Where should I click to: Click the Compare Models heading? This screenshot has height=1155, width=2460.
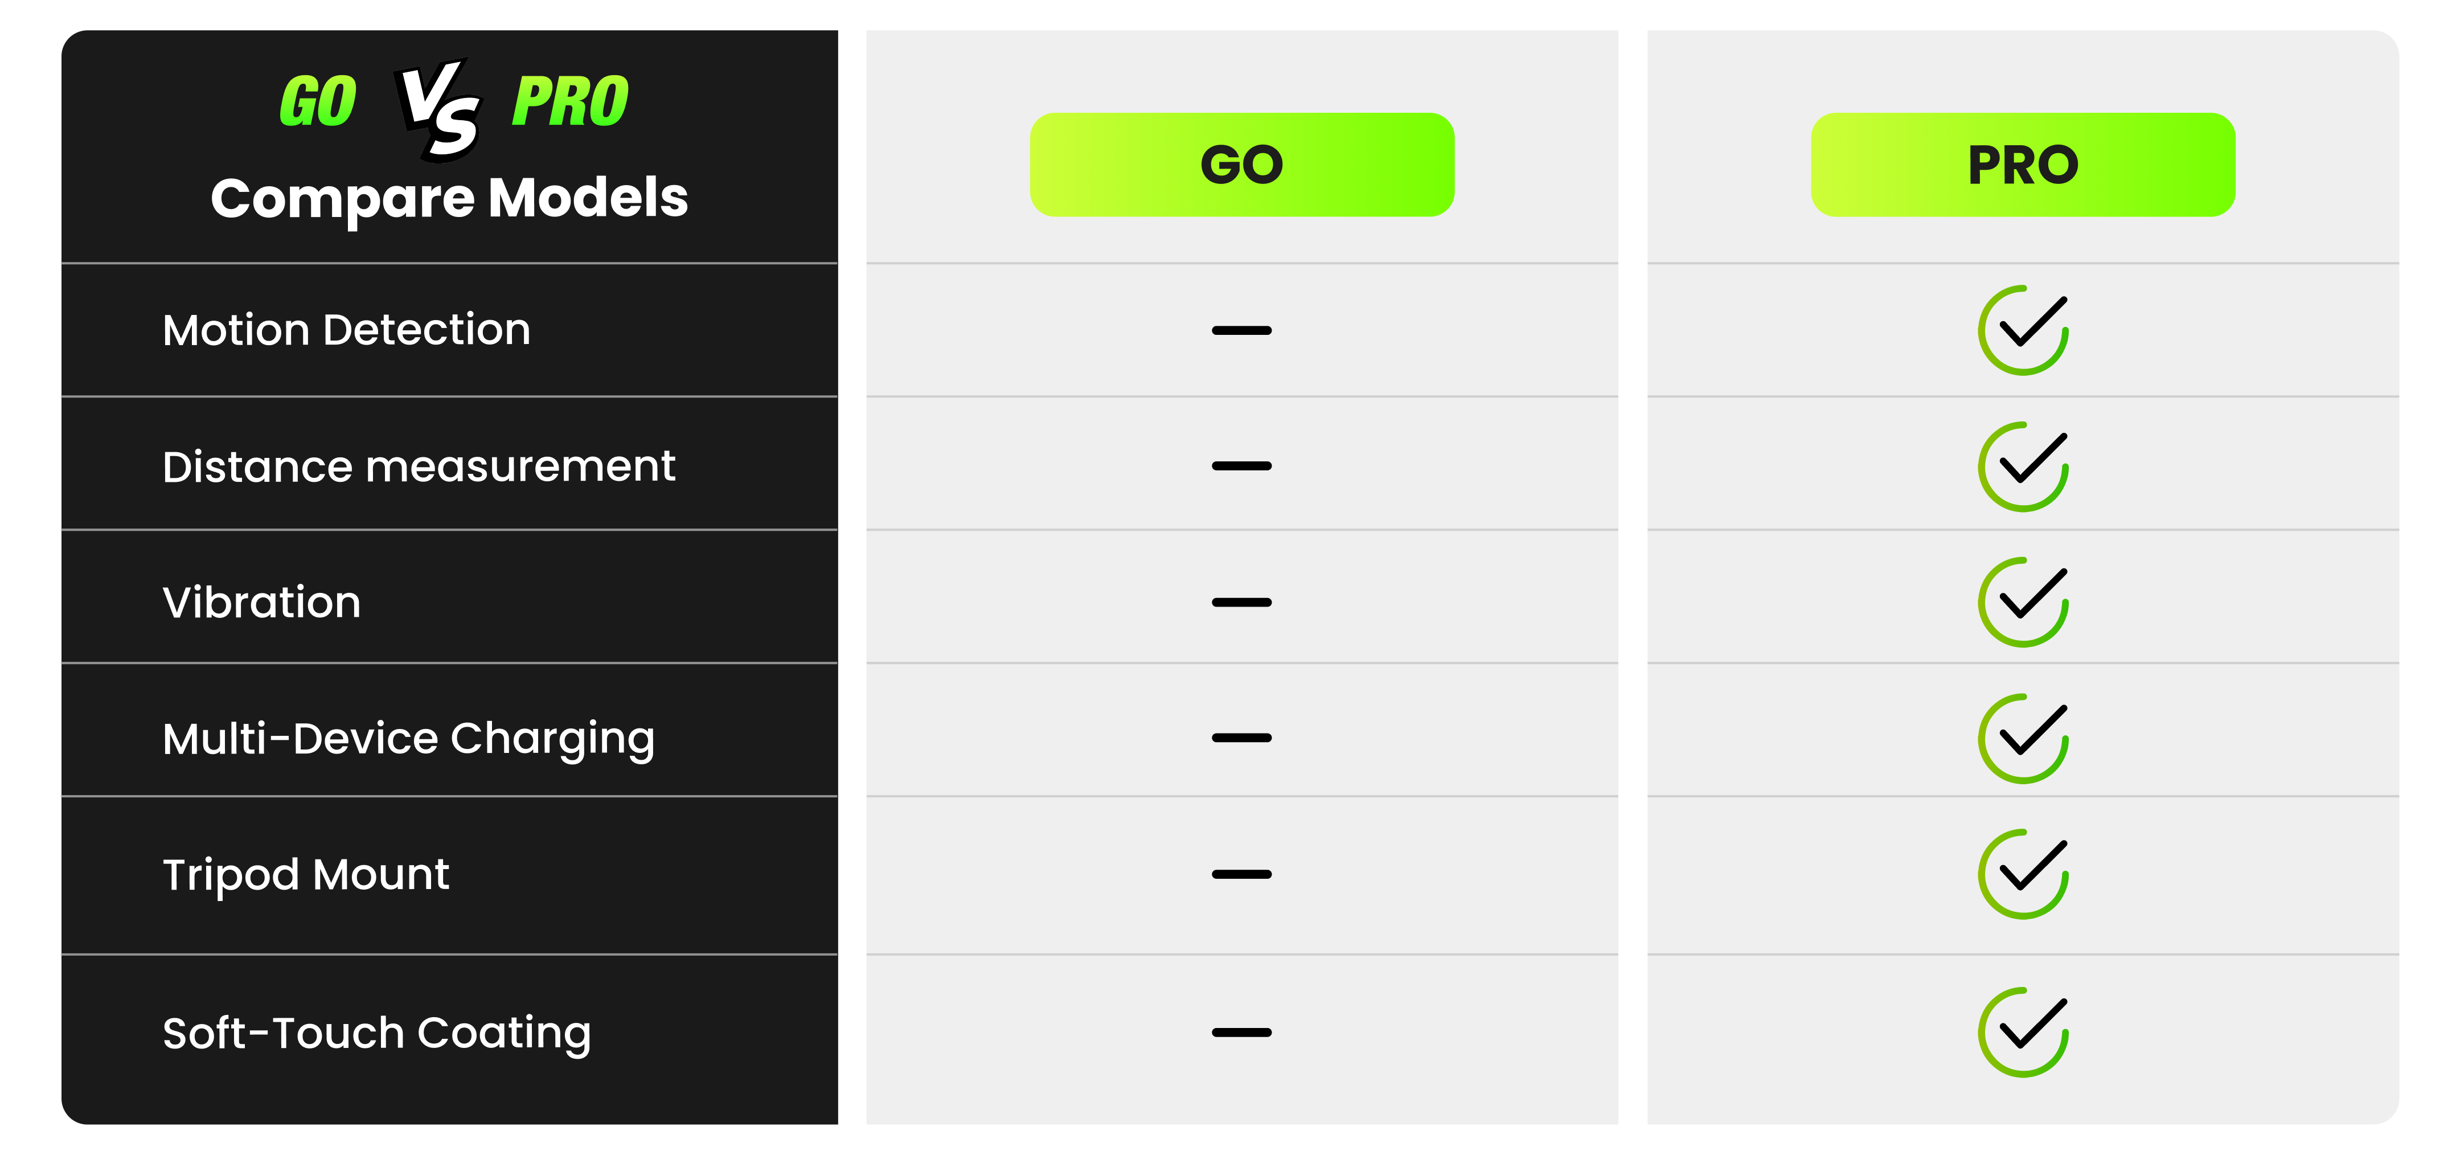449,198
